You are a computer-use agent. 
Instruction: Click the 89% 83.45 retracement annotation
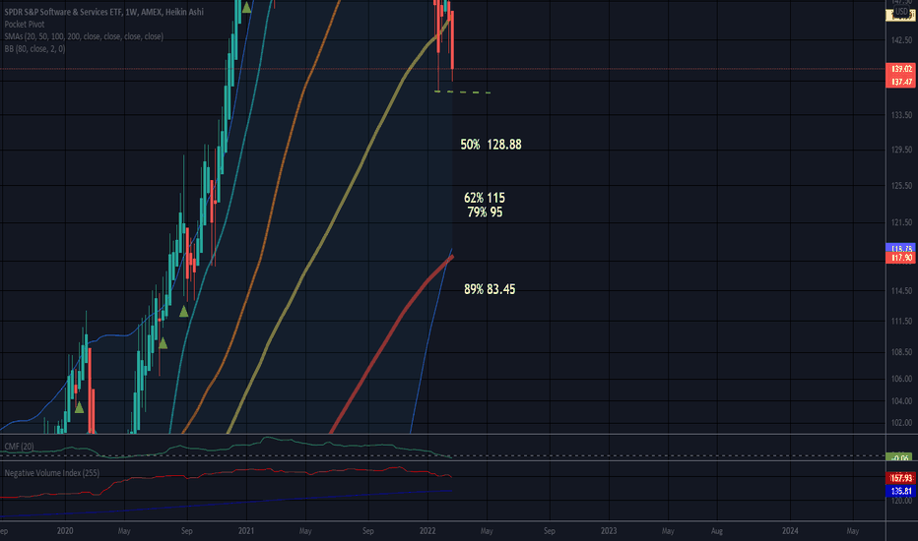coord(490,289)
